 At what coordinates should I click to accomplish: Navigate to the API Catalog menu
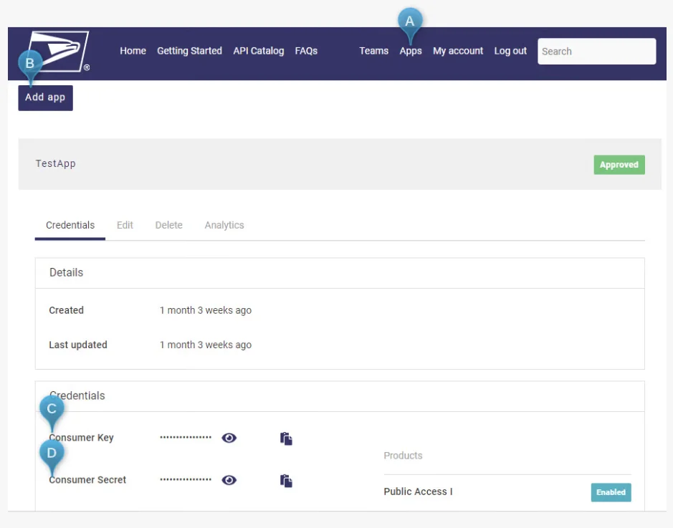[258, 51]
